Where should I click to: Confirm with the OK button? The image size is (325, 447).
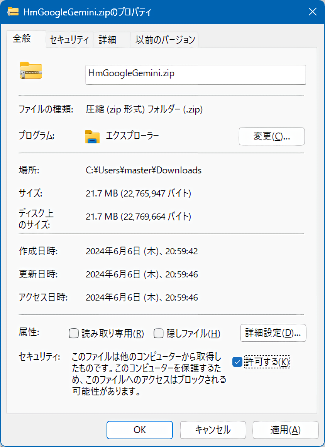(139, 430)
